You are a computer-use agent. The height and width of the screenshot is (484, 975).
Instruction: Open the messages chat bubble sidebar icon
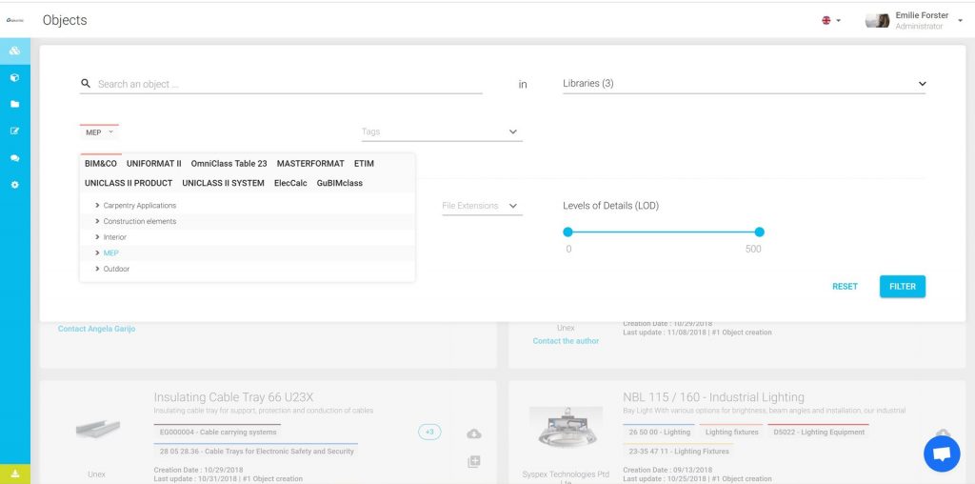point(14,157)
